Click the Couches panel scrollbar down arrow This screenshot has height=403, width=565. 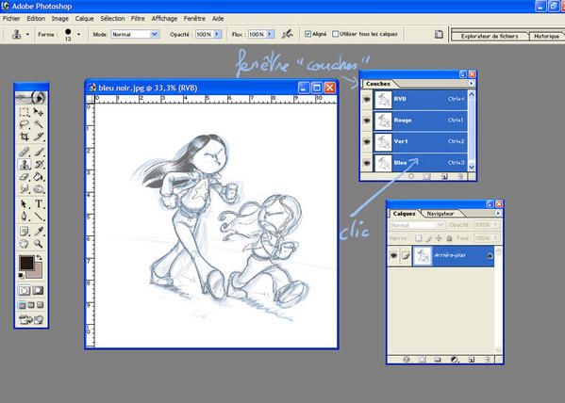click(x=472, y=168)
